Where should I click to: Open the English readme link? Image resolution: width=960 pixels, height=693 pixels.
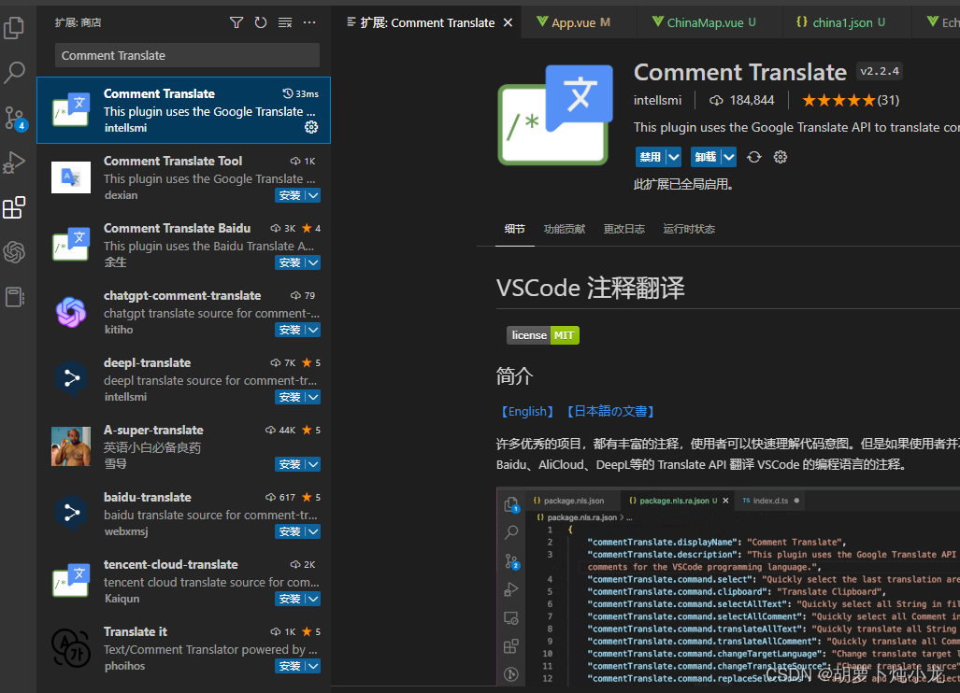[x=527, y=412]
